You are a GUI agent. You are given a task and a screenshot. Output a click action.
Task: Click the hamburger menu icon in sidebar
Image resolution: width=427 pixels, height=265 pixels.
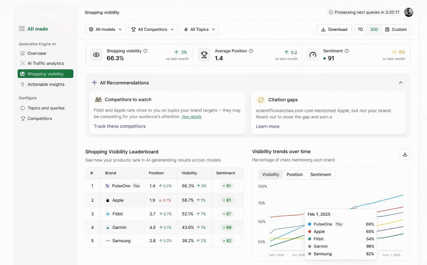click(x=22, y=29)
